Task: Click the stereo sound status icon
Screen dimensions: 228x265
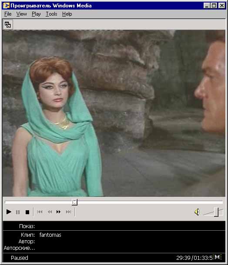Action: (217, 257)
